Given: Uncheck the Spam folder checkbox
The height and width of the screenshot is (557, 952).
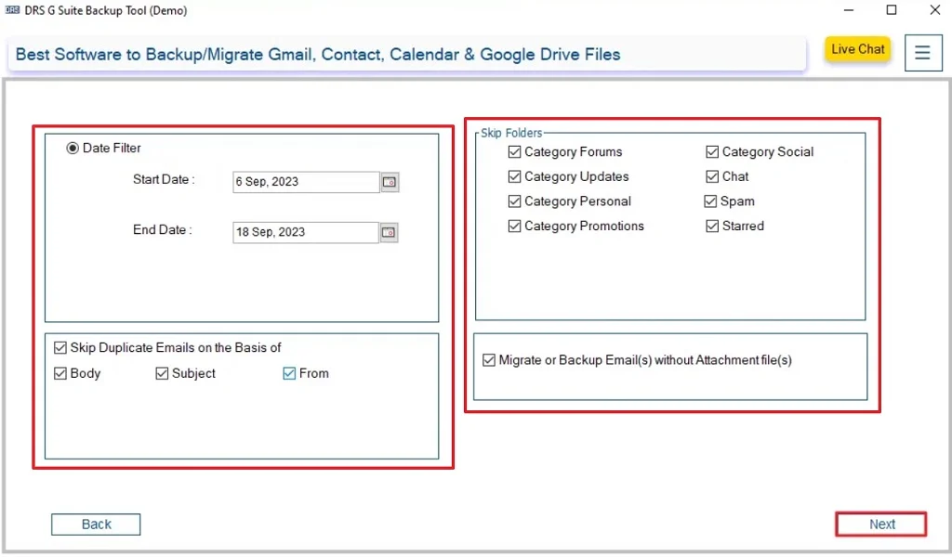Looking at the screenshot, I should click(712, 201).
